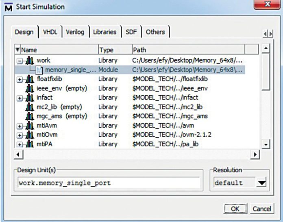Image resolution: width=283 pixels, height=222 pixels.
Task: Click the mc2_lib library icon
Action: point(30,107)
